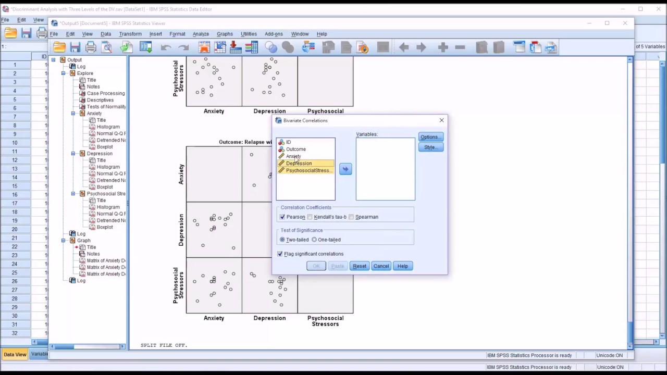The image size is (667, 375).
Task: Click the Collapse minus icon in toolbar
Action: coord(460,47)
